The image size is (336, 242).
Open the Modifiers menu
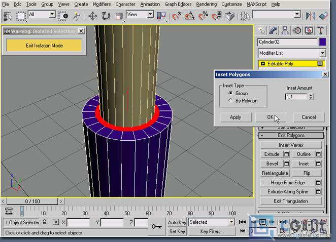click(x=102, y=4)
